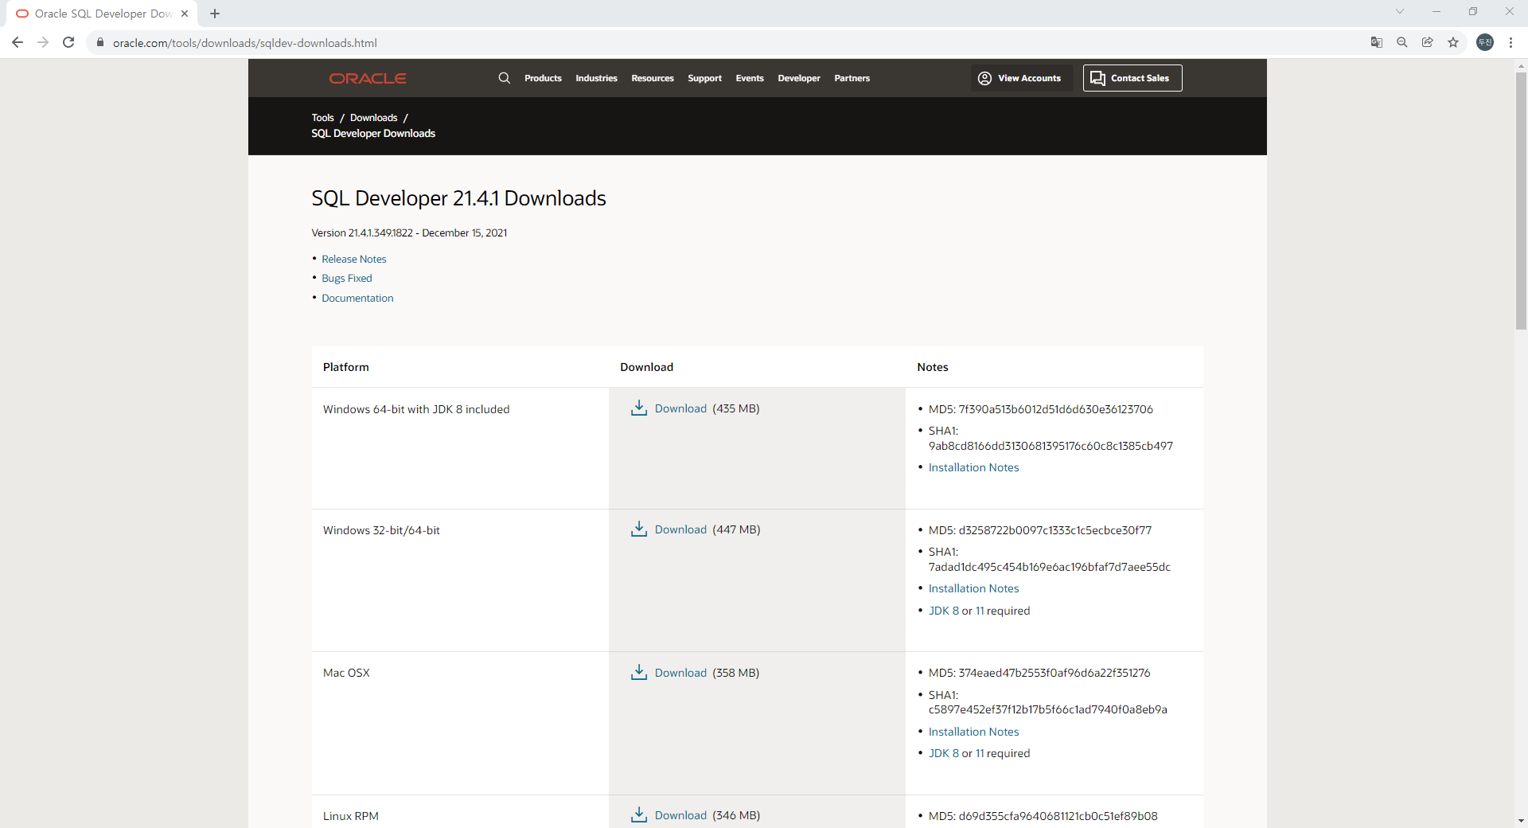Select the Oracle SQL Developer browser tab
Screen dimensions: 1528x828
point(102,14)
